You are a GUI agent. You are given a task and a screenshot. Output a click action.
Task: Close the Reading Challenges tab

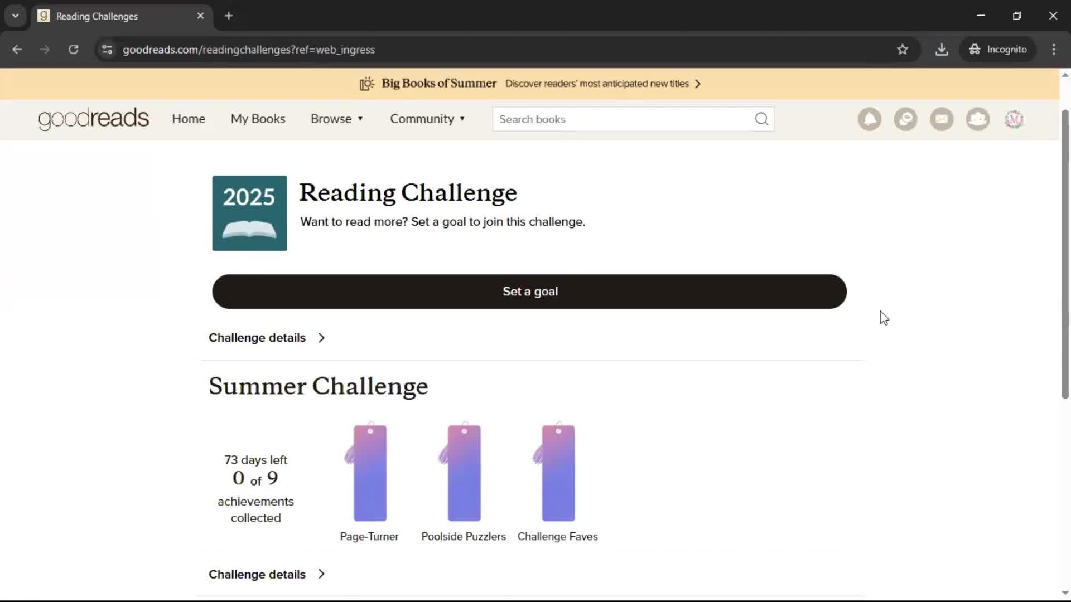(x=201, y=16)
